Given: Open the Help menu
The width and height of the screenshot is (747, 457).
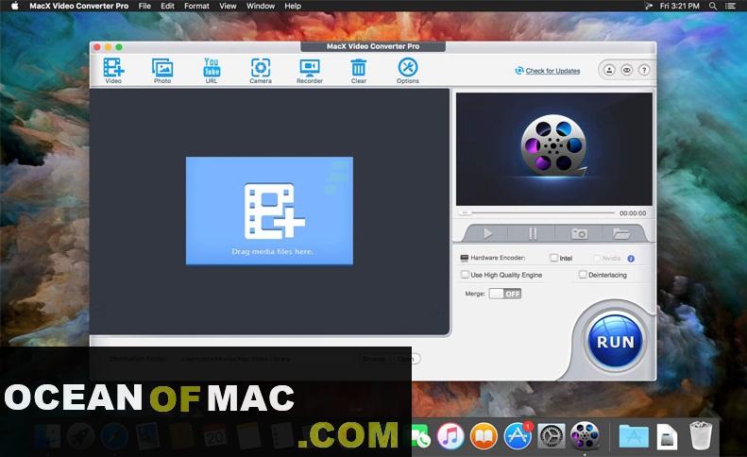Looking at the screenshot, I should click(x=293, y=6).
